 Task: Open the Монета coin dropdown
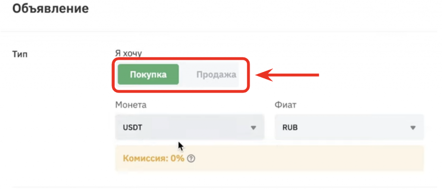[x=189, y=128]
